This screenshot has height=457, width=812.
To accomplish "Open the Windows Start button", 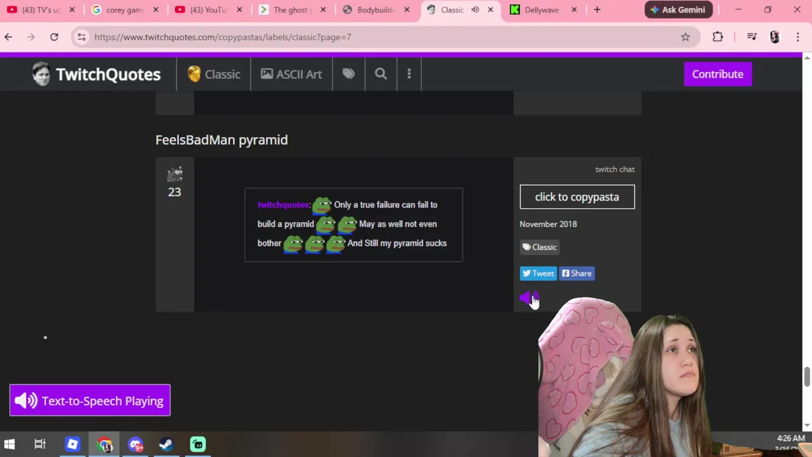I will click(x=10, y=444).
